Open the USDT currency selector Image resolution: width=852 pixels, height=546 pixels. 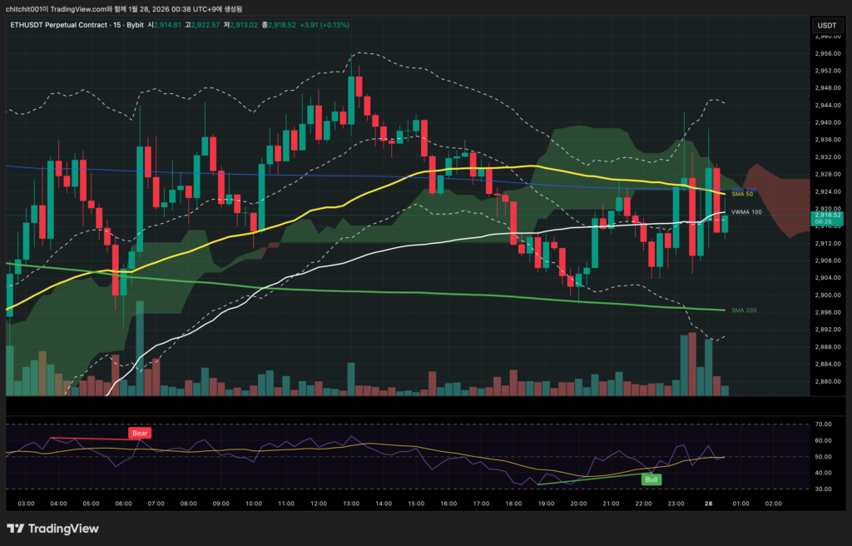pos(827,25)
